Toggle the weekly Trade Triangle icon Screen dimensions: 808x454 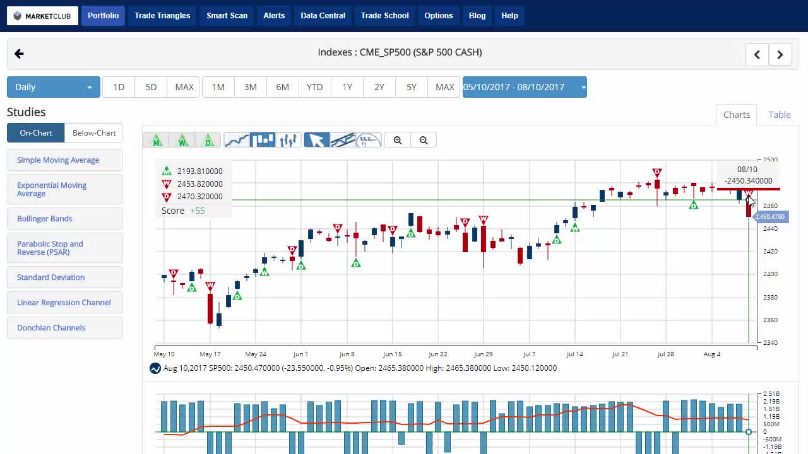(182, 140)
